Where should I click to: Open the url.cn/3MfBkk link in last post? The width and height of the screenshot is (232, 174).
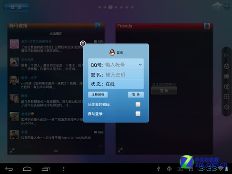pyautogui.click(x=76, y=138)
